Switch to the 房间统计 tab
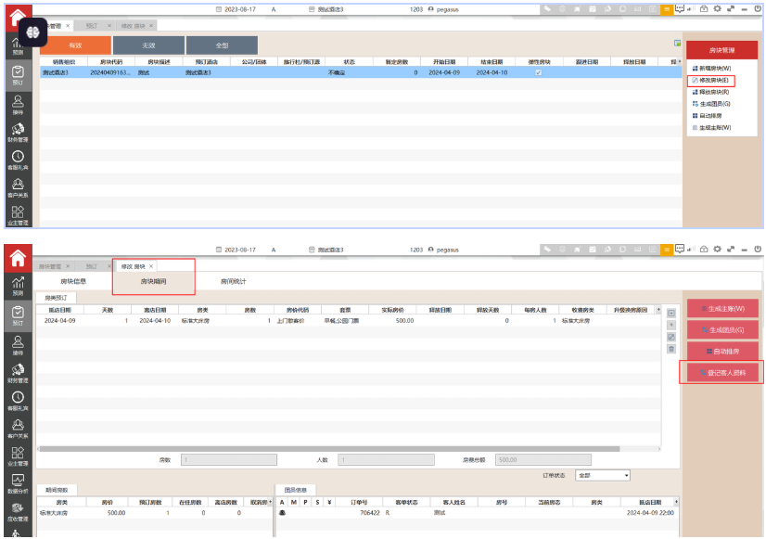The image size is (766, 539). (x=233, y=280)
